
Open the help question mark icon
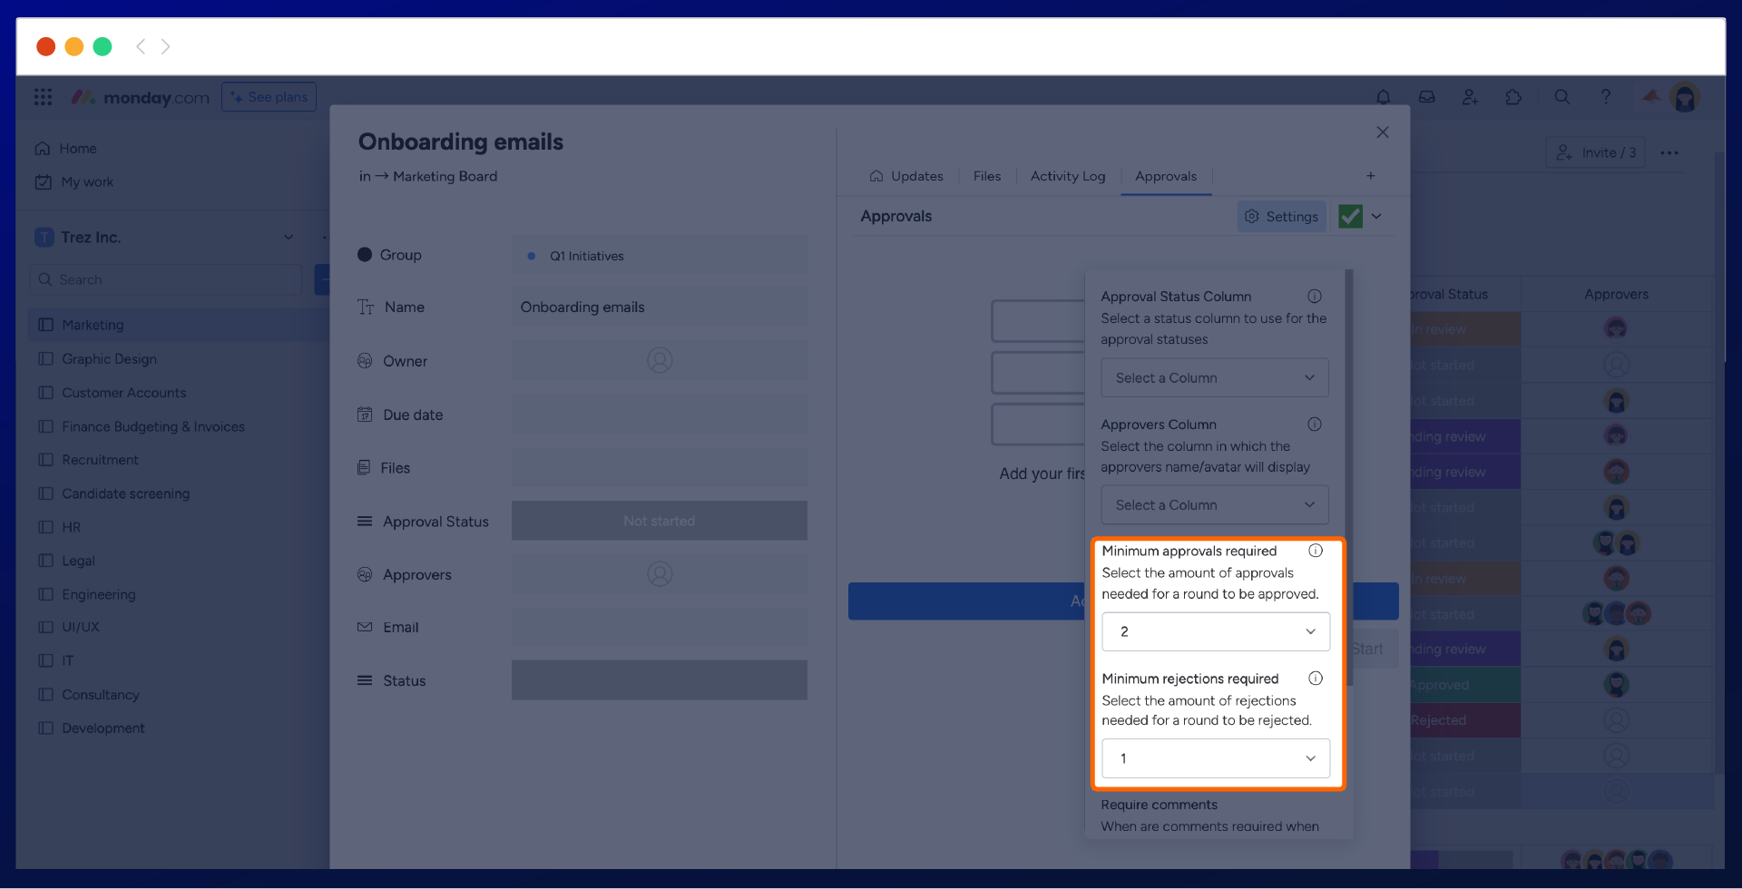point(1605,97)
